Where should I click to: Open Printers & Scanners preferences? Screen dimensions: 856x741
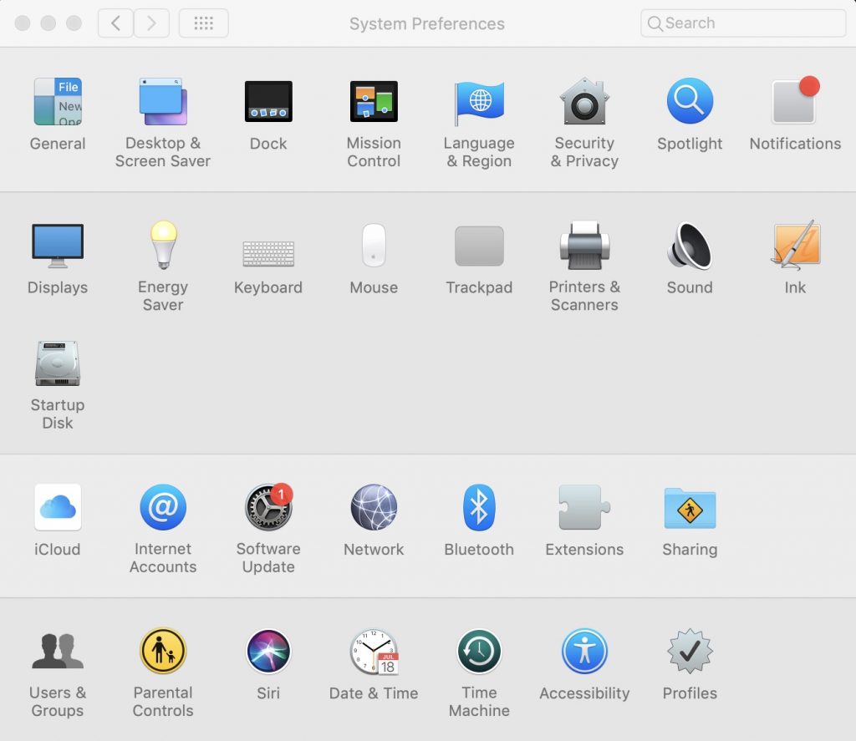coord(584,246)
